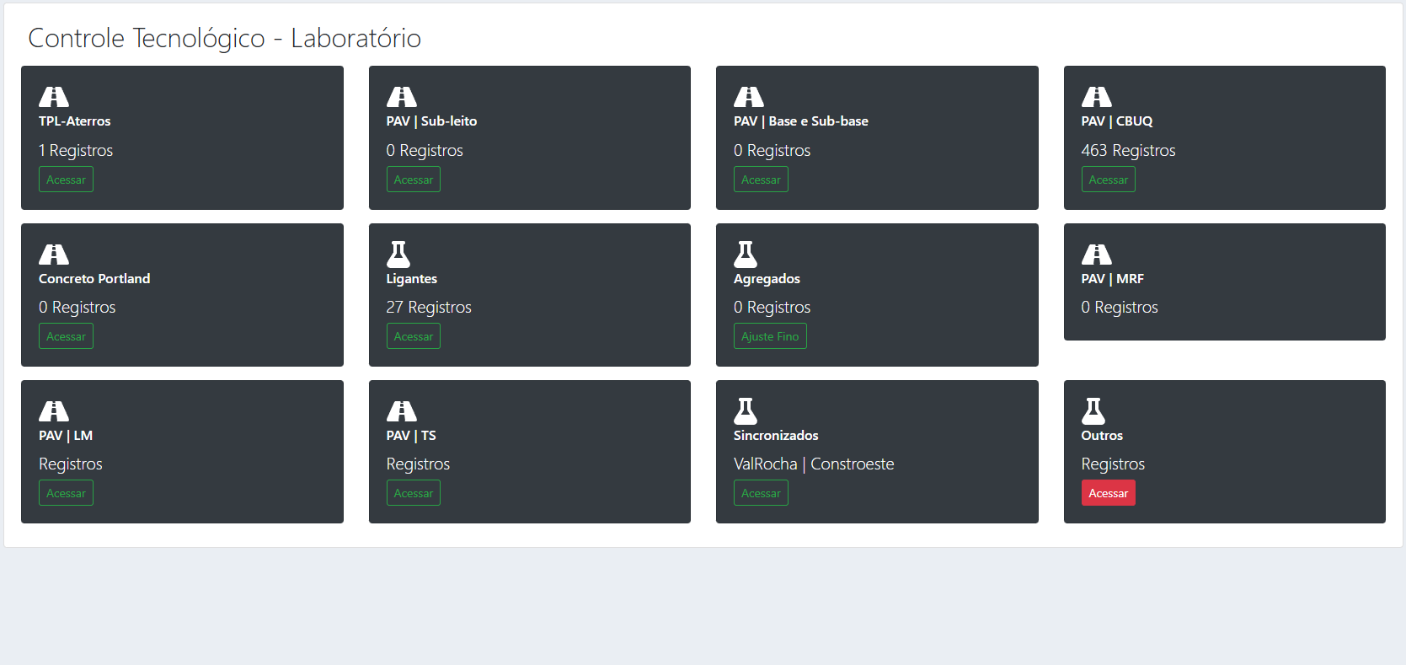Click the road icon on PAV | CBUQ card
Viewport: 1406px width, 665px height.
[x=1096, y=97]
